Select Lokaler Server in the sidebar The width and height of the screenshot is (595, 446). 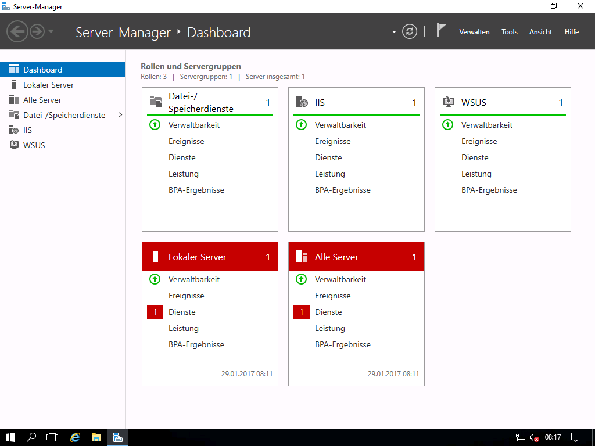62,85
